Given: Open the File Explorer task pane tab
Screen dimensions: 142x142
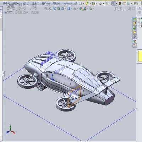Looking at the screenshot, I should [x=135, y=28].
